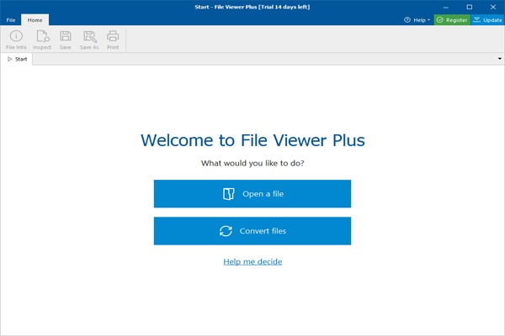Minimize the File Viewer Plus window
Screen dimensions: 505x336
point(446,7)
